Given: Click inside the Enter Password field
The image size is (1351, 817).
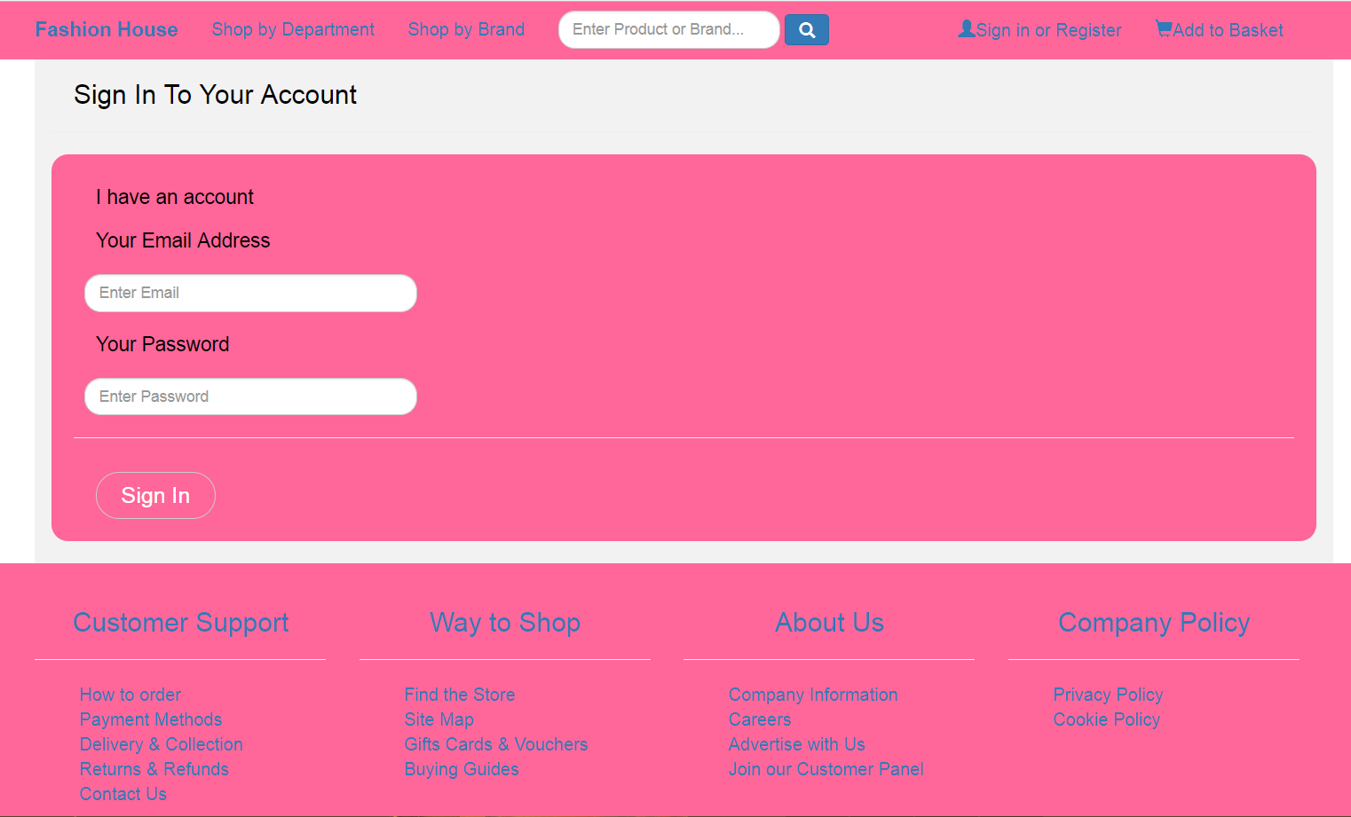Looking at the screenshot, I should tap(249, 397).
